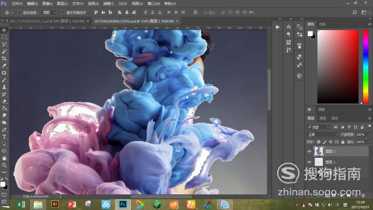Select the History Brush tool
Image resolution: width=373 pixels, height=210 pixels.
4,94
